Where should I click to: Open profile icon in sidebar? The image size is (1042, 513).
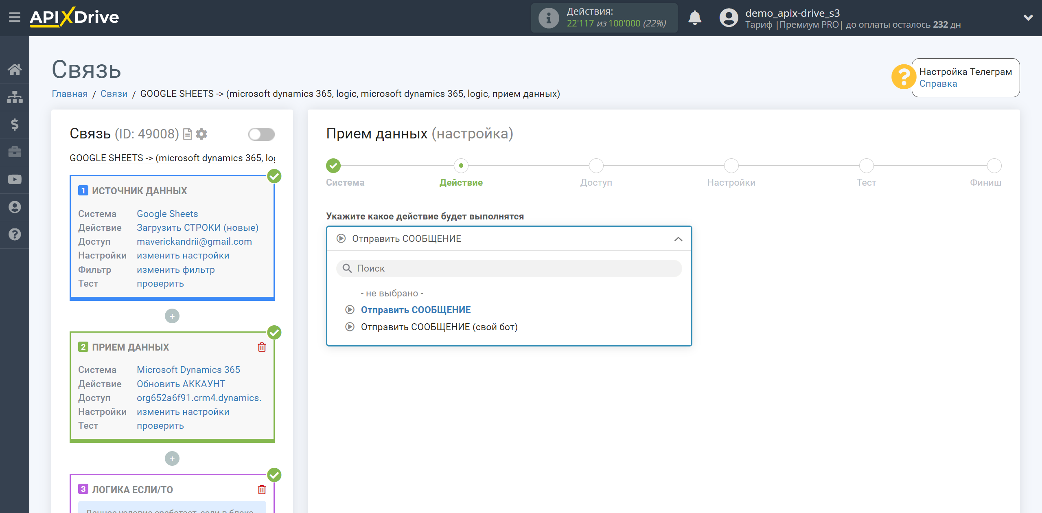click(15, 207)
